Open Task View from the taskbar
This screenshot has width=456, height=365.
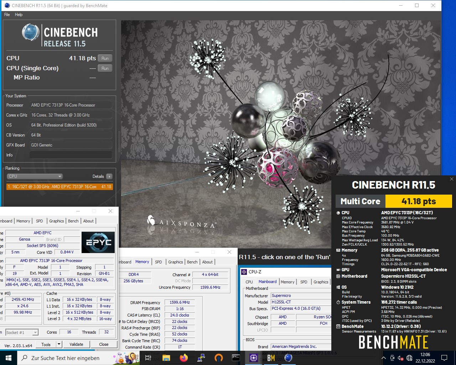tap(148, 358)
